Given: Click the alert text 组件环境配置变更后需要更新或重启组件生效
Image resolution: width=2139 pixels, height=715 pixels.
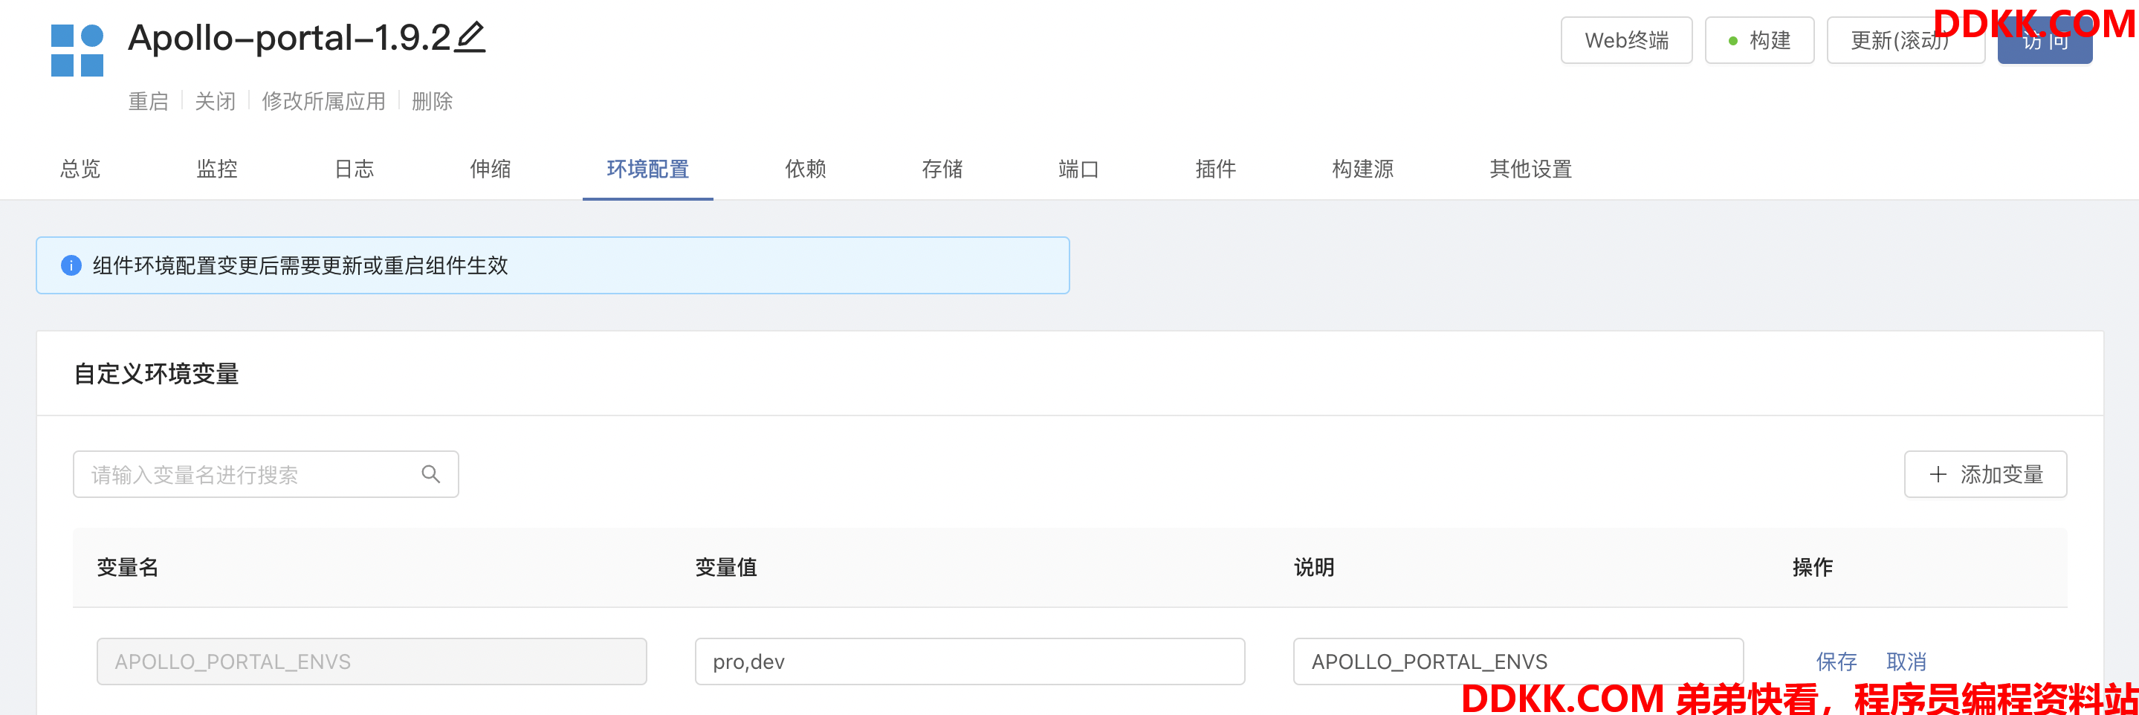Looking at the screenshot, I should (x=300, y=265).
